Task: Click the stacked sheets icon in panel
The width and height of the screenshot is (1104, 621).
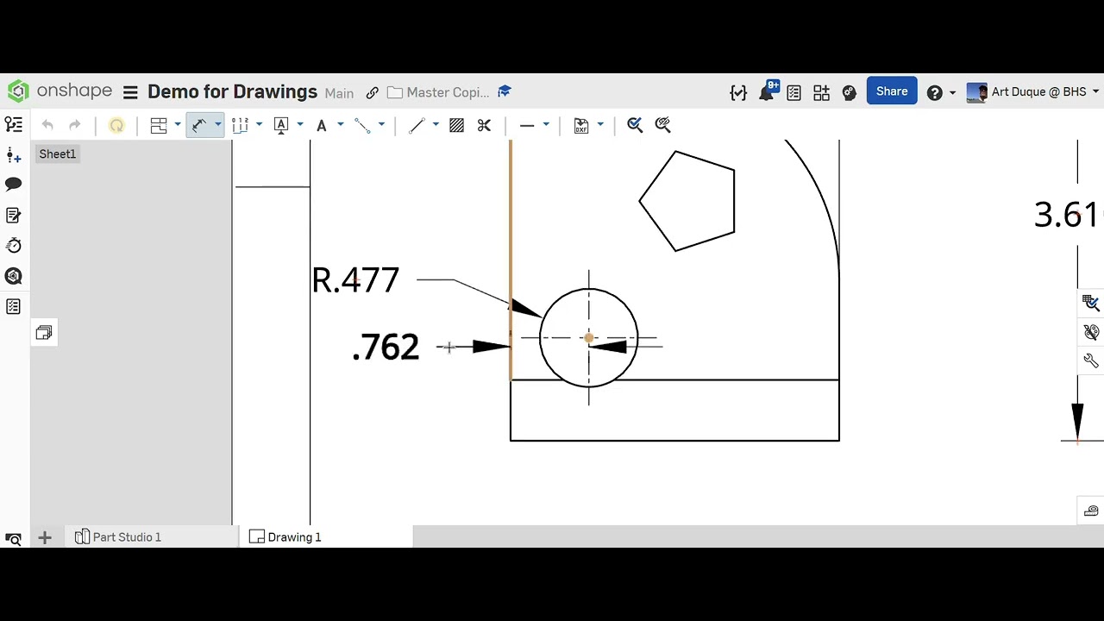Action: point(44,333)
